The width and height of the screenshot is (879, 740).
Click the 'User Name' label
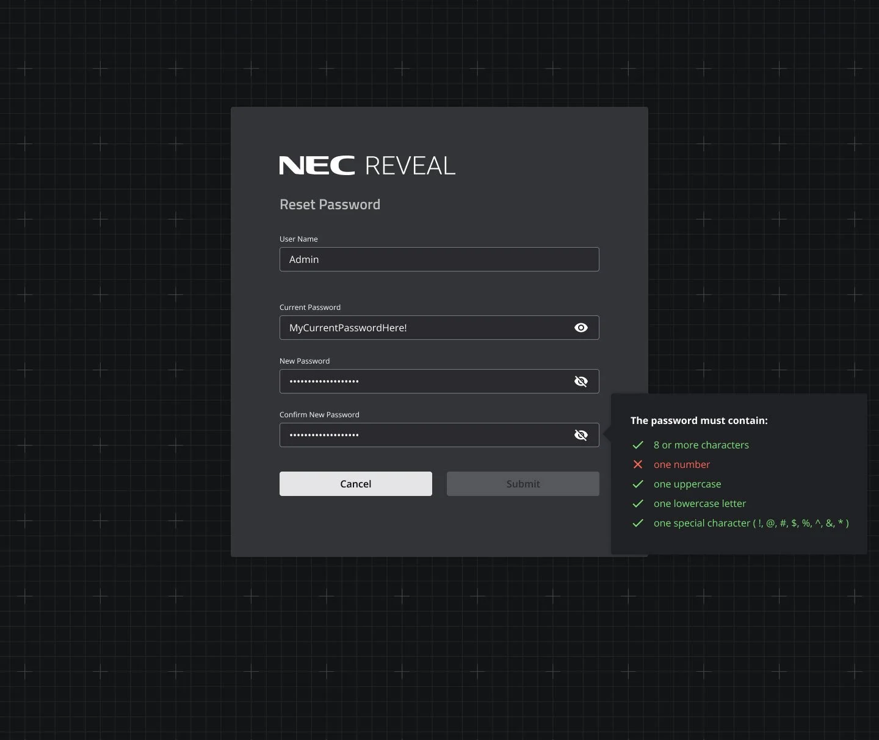coord(298,239)
